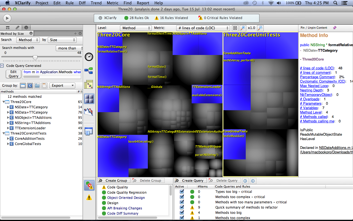
Task: Expand the NSDate+TTCategory tree row
Action: click(8, 107)
